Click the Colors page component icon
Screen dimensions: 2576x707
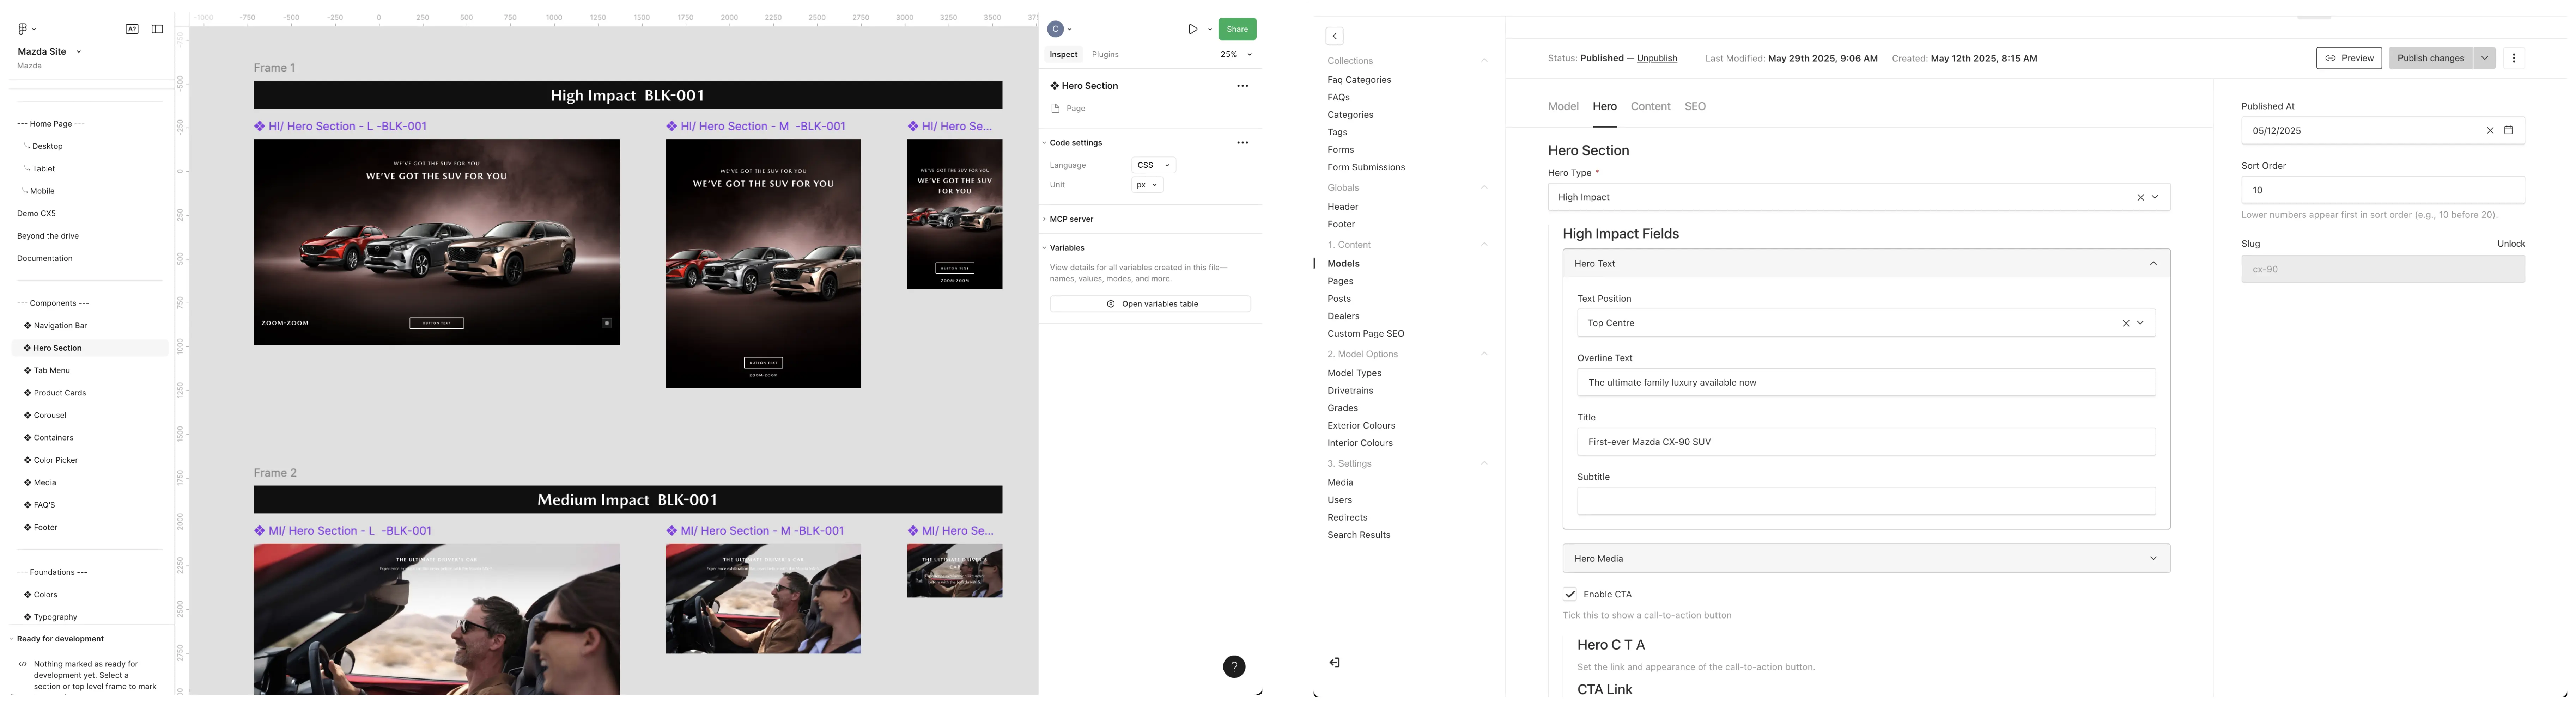28,595
